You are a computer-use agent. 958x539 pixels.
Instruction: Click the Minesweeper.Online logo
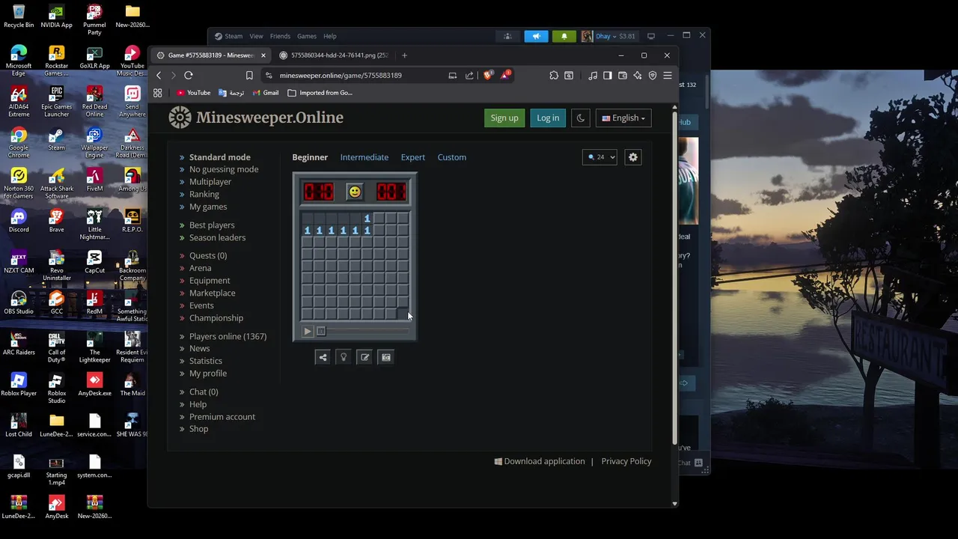[x=256, y=118]
